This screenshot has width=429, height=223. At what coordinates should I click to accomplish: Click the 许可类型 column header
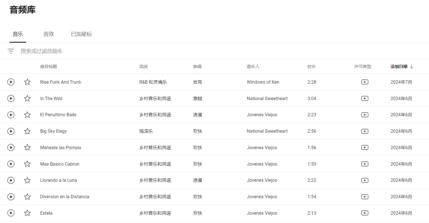(363, 67)
